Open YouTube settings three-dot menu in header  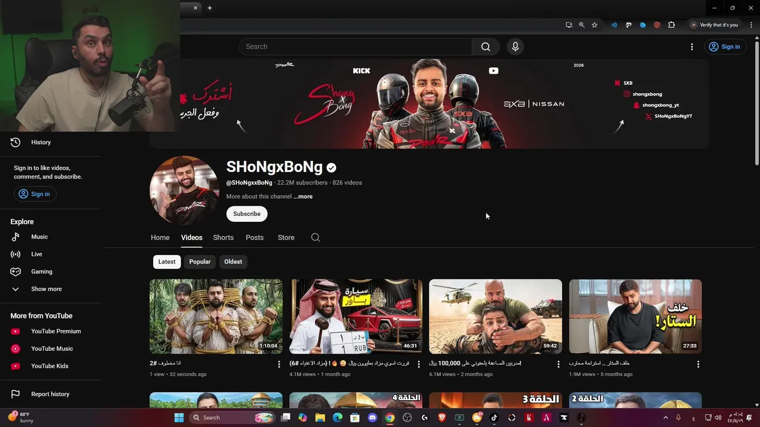tap(692, 47)
